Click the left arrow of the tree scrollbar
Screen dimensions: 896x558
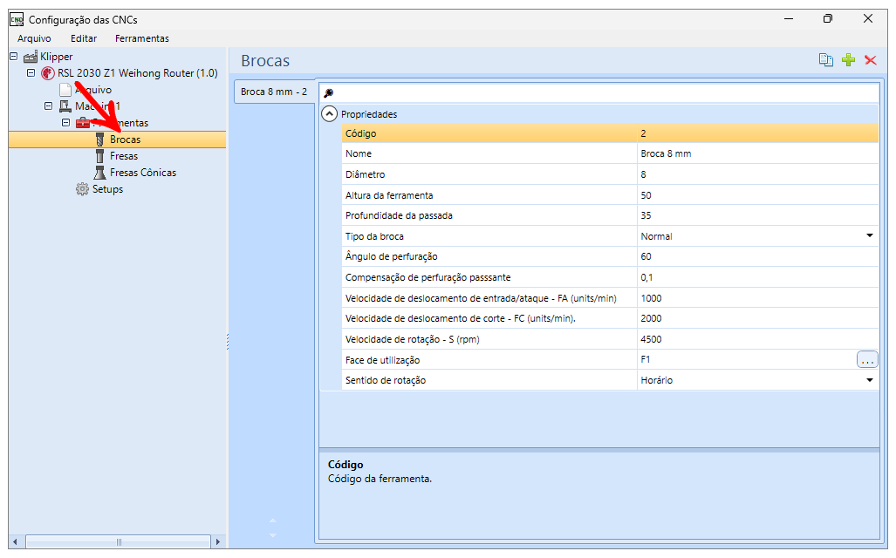pyautogui.click(x=16, y=541)
